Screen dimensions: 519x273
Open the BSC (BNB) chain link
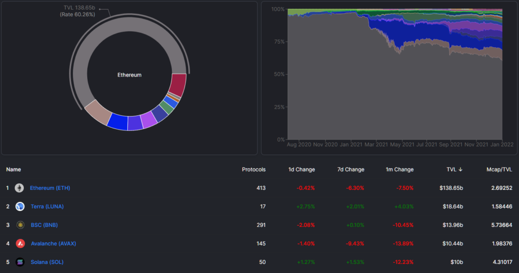[x=45, y=225]
